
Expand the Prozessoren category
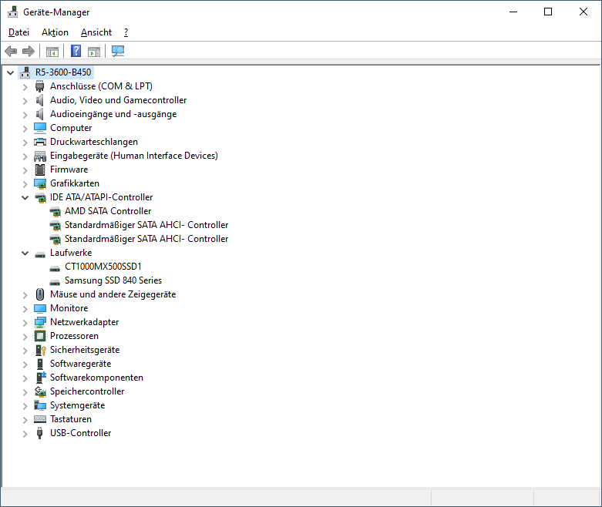(25, 337)
